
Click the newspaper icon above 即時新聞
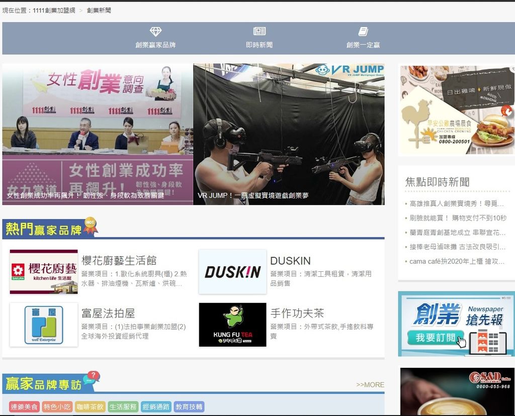pyautogui.click(x=259, y=31)
